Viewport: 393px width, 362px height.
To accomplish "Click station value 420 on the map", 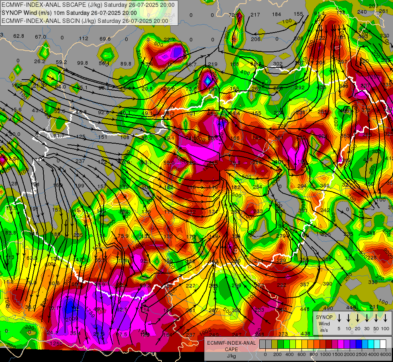I will click(x=326, y=234).
